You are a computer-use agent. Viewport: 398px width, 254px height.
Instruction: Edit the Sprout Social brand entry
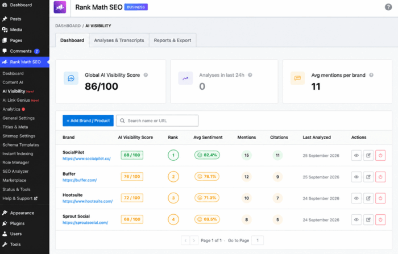point(368,220)
